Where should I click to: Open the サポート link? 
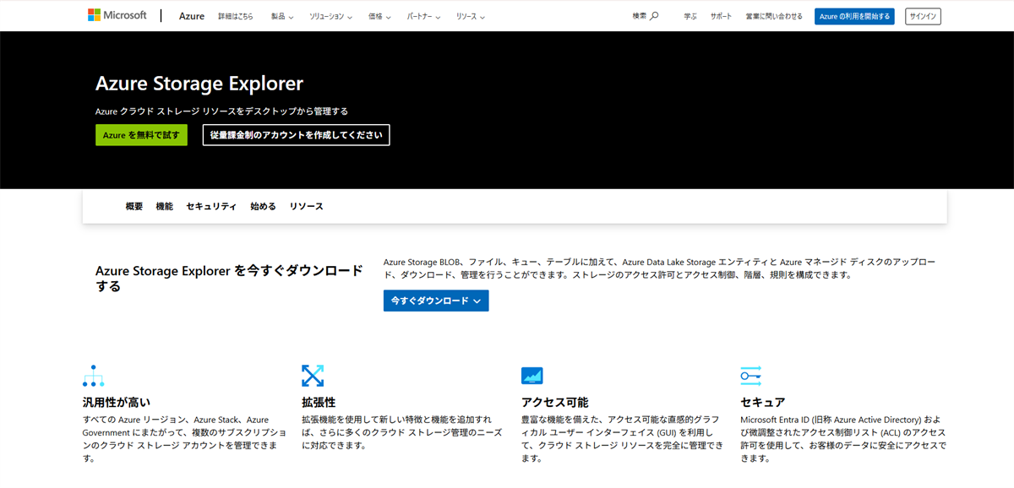coord(722,16)
